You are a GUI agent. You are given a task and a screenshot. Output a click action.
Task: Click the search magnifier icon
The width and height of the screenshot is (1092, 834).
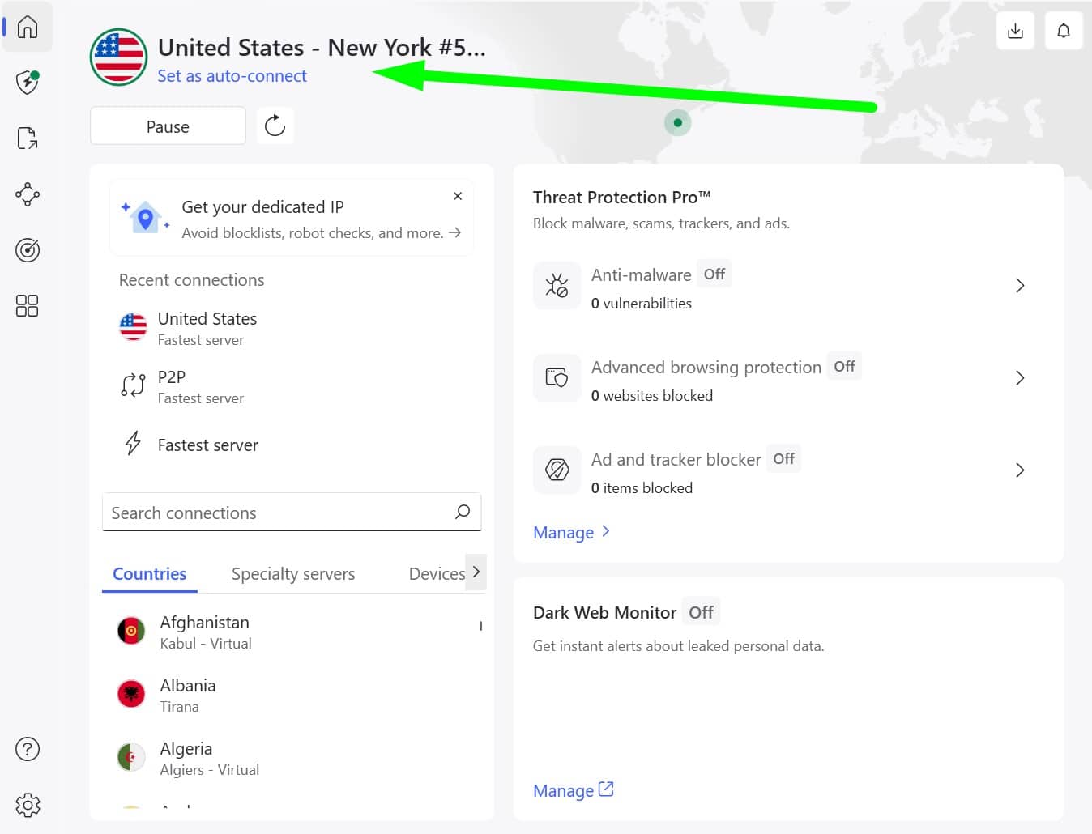(463, 512)
